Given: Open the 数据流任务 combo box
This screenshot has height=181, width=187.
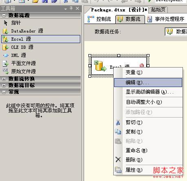Looking at the screenshot, I should coord(176,32).
